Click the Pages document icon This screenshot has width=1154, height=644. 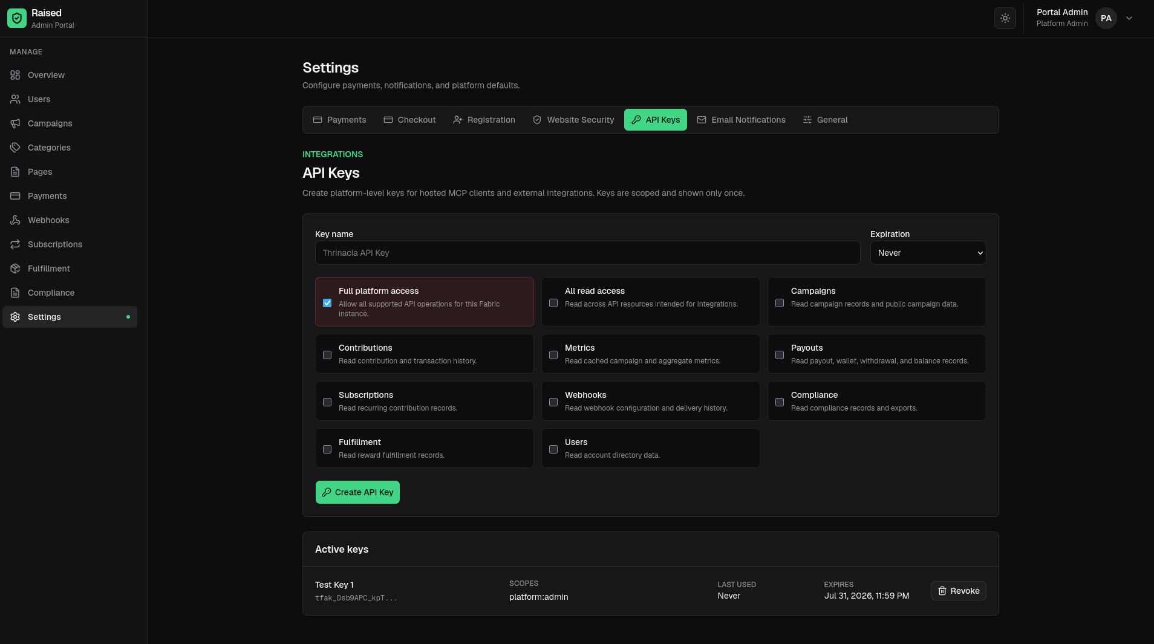pyautogui.click(x=15, y=172)
